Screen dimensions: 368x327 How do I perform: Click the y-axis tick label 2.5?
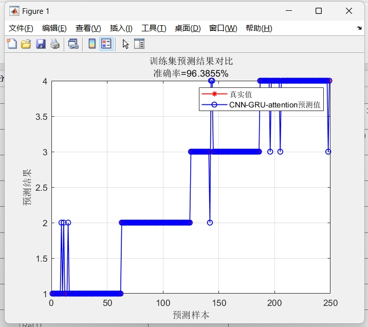pyautogui.click(x=41, y=188)
